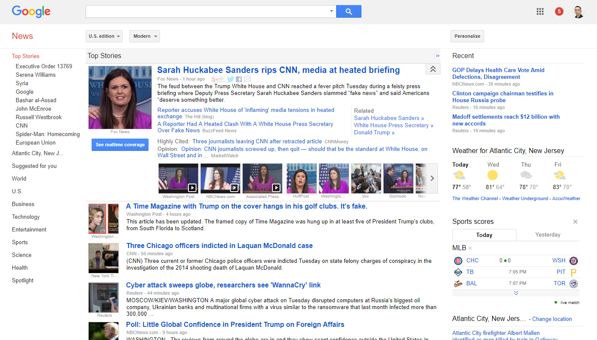The height and width of the screenshot is (340, 597).
Task: Click the cloudy weather icon for Thu
Action: (x=526, y=175)
